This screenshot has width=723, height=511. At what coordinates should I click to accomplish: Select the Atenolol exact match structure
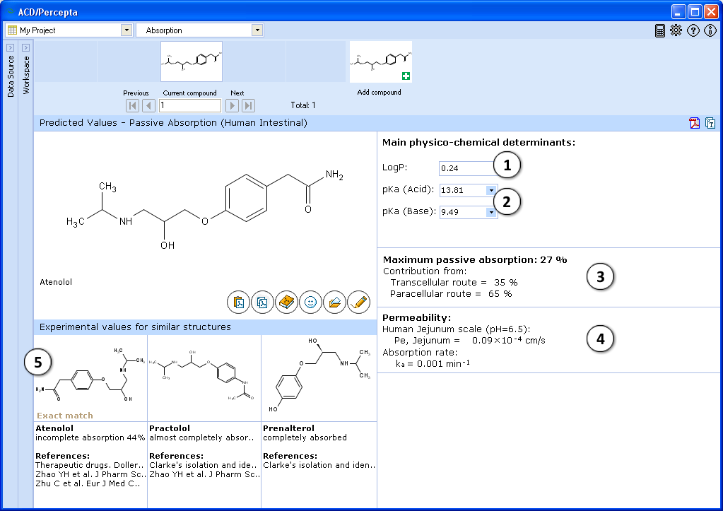pos(90,377)
